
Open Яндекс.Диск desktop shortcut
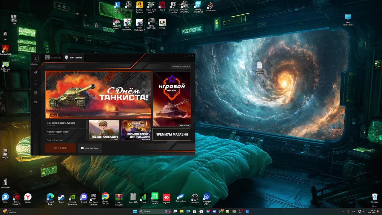pyautogui.click(x=180, y=198)
